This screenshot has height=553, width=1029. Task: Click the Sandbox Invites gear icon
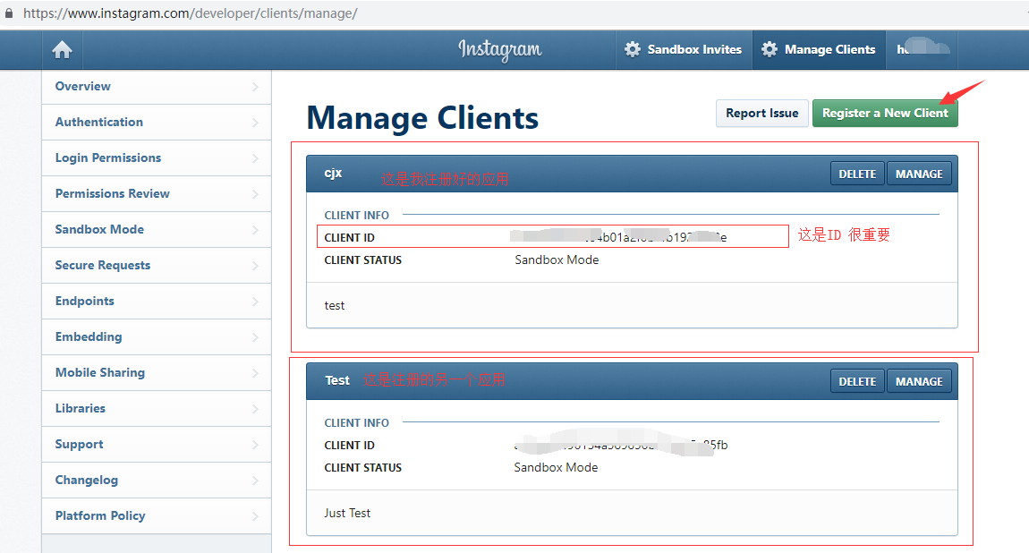[x=632, y=49]
